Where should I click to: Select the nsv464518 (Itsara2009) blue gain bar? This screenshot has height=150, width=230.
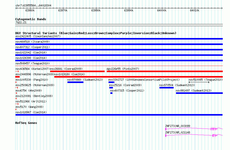pos(119,44)
